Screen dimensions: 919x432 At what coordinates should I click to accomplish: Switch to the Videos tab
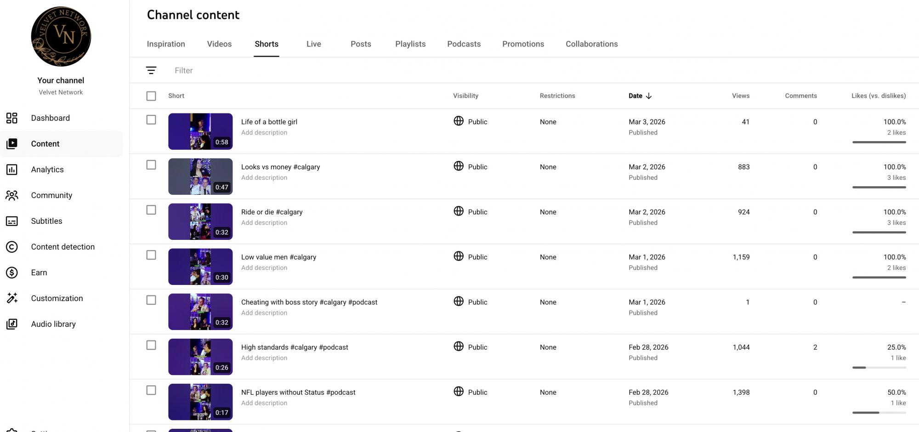click(x=219, y=44)
